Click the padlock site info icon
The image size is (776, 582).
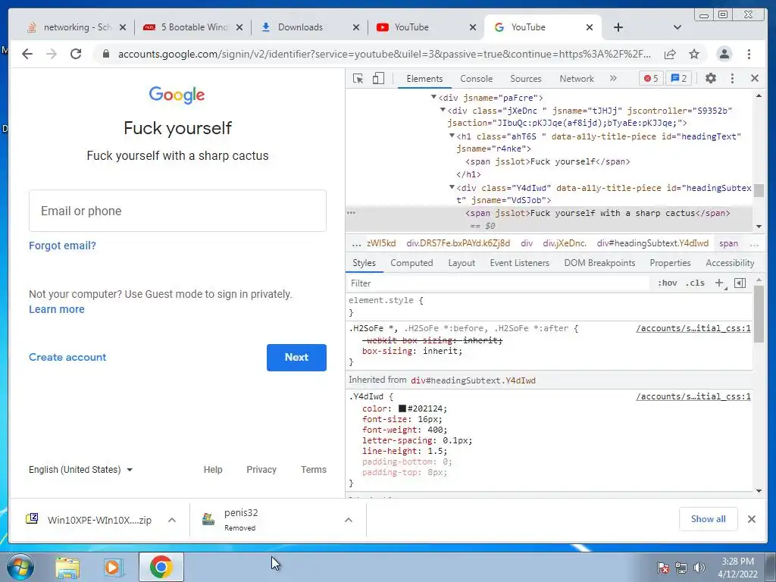tap(105, 54)
